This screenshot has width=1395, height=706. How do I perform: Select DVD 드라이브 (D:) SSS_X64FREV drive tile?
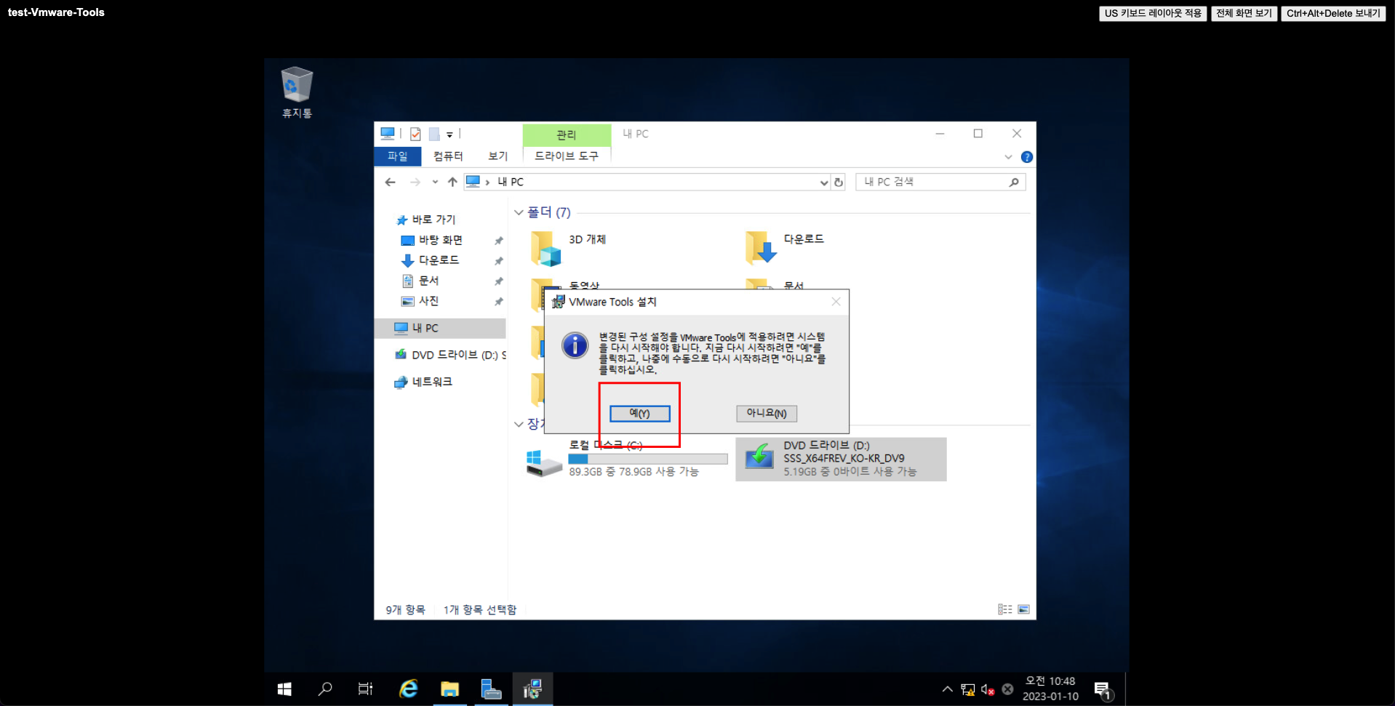pyautogui.click(x=841, y=459)
